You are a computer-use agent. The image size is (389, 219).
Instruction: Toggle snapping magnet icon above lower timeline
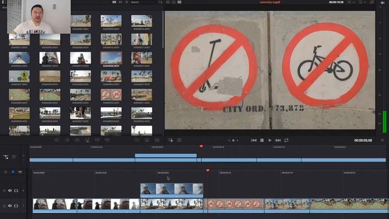(5, 172)
